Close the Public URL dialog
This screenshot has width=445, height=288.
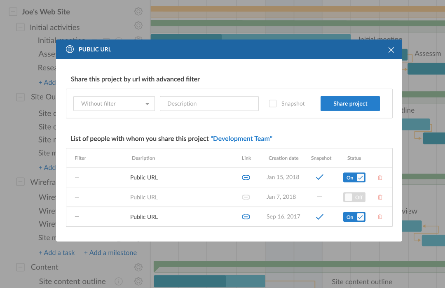[391, 50]
